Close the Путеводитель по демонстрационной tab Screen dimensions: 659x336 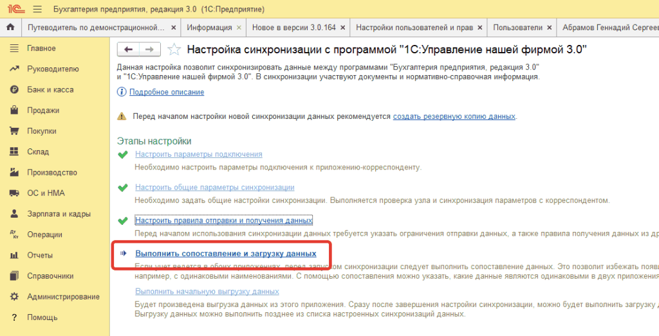[x=174, y=28]
